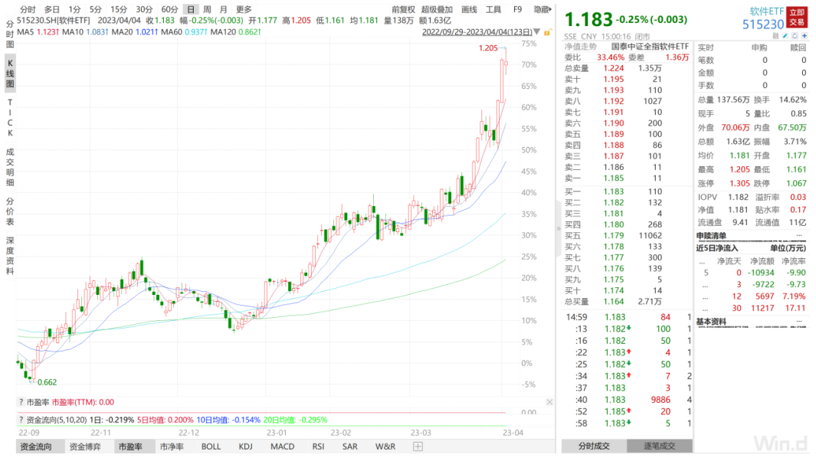
Task: Open the 工具 tools menu
Action: click(x=493, y=9)
